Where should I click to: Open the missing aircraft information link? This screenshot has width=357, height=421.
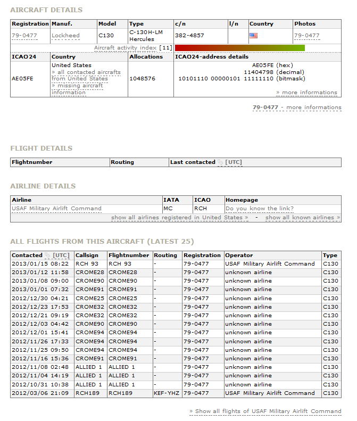click(x=77, y=89)
